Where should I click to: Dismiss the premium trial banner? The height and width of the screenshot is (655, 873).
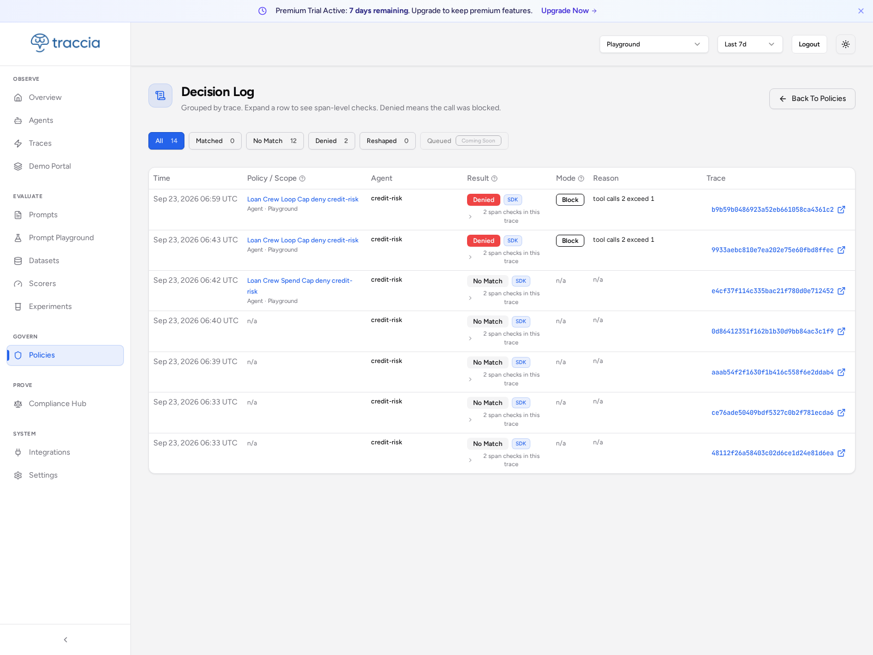point(861,11)
